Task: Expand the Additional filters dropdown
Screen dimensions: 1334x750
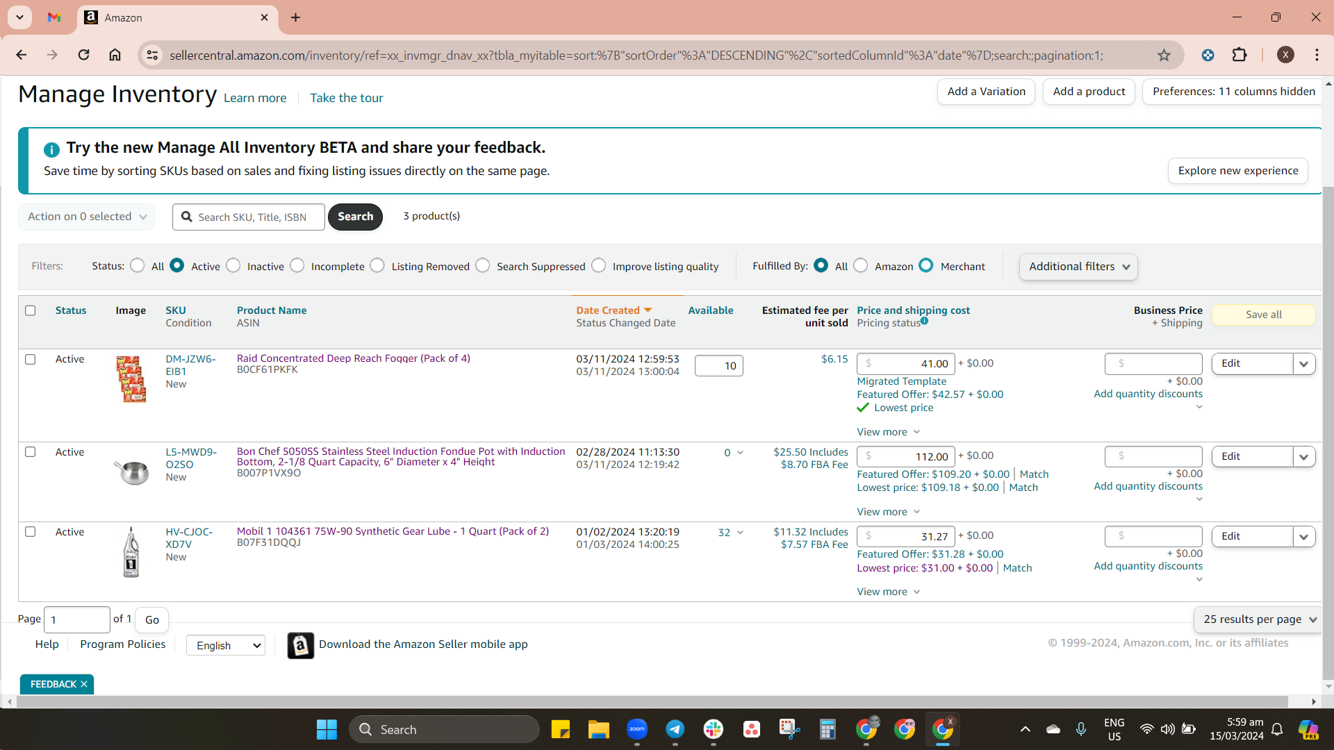Action: click(x=1078, y=267)
